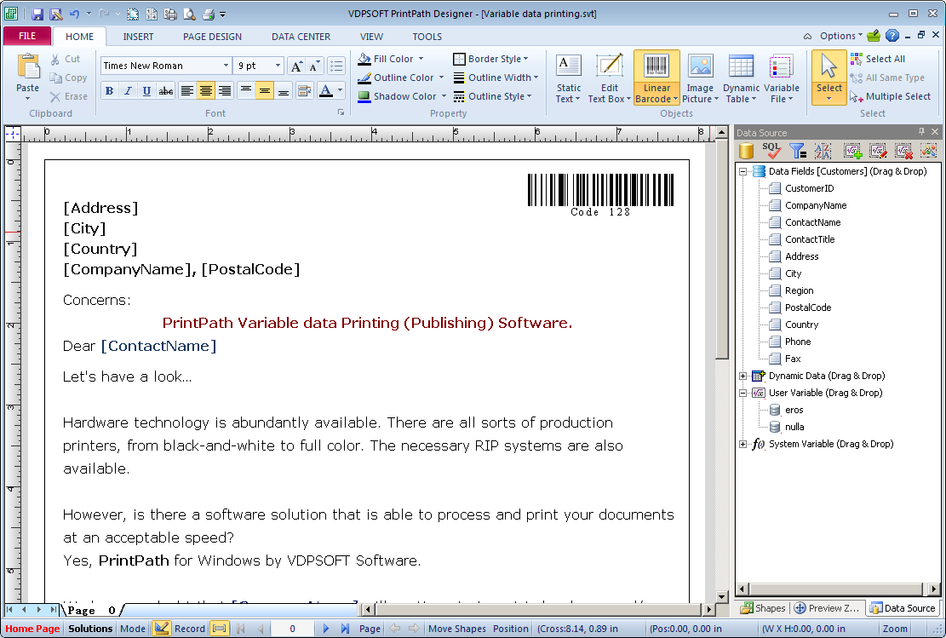This screenshot has width=946, height=638.
Task: Toggle vertical top alignment
Action: pos(245,90)
